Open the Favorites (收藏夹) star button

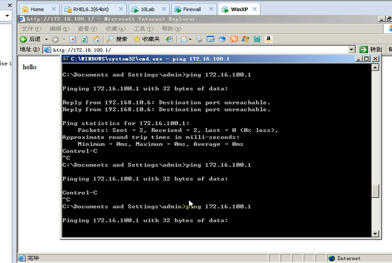coord(147,39)
